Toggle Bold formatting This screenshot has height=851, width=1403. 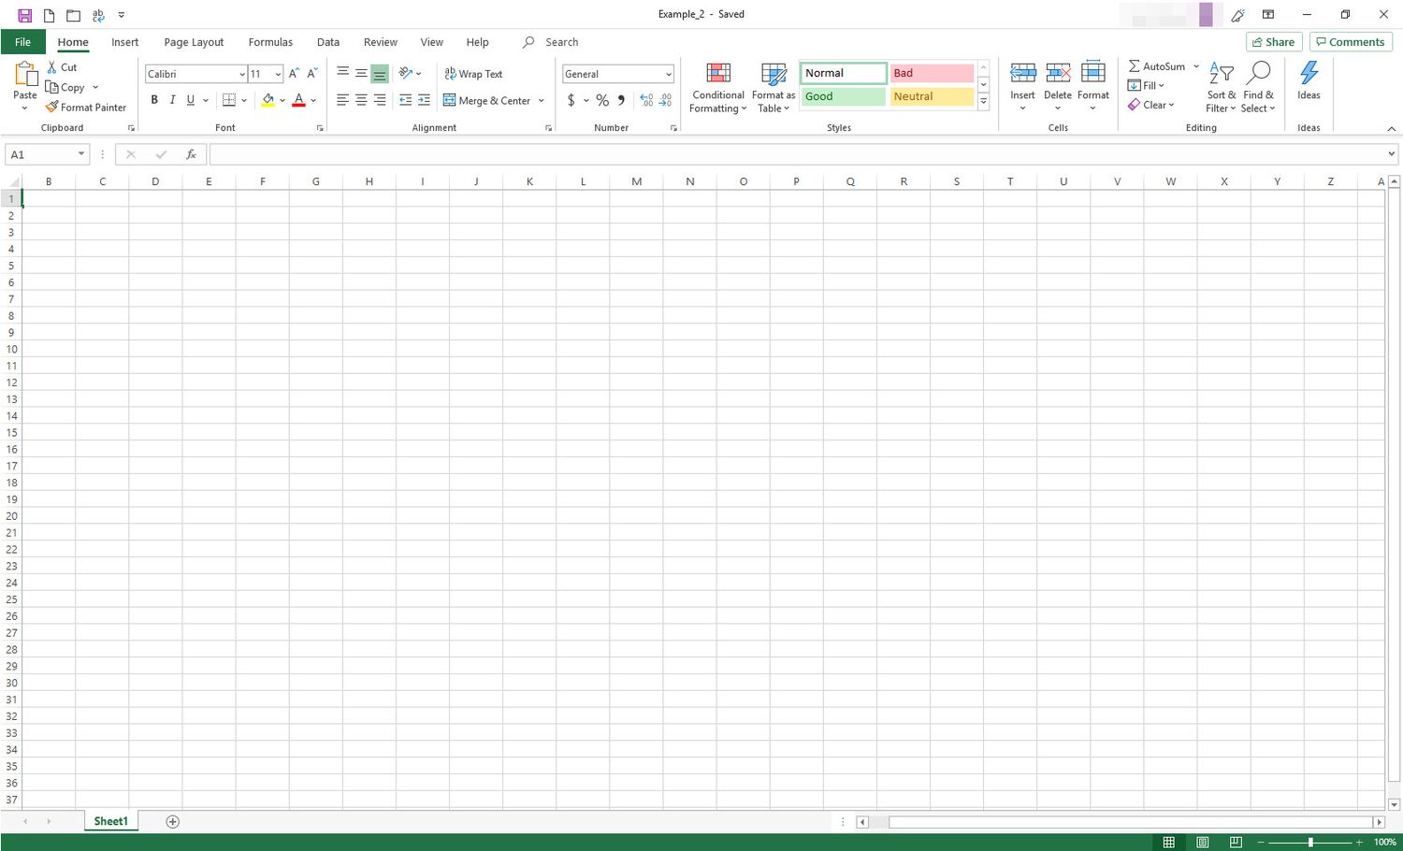[154, 101]
